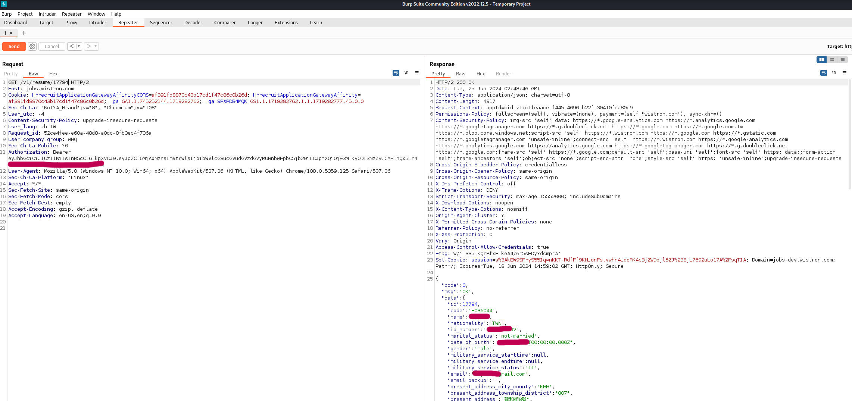
Task: Switch to the Sequencer tab
Action: [161, 22]
